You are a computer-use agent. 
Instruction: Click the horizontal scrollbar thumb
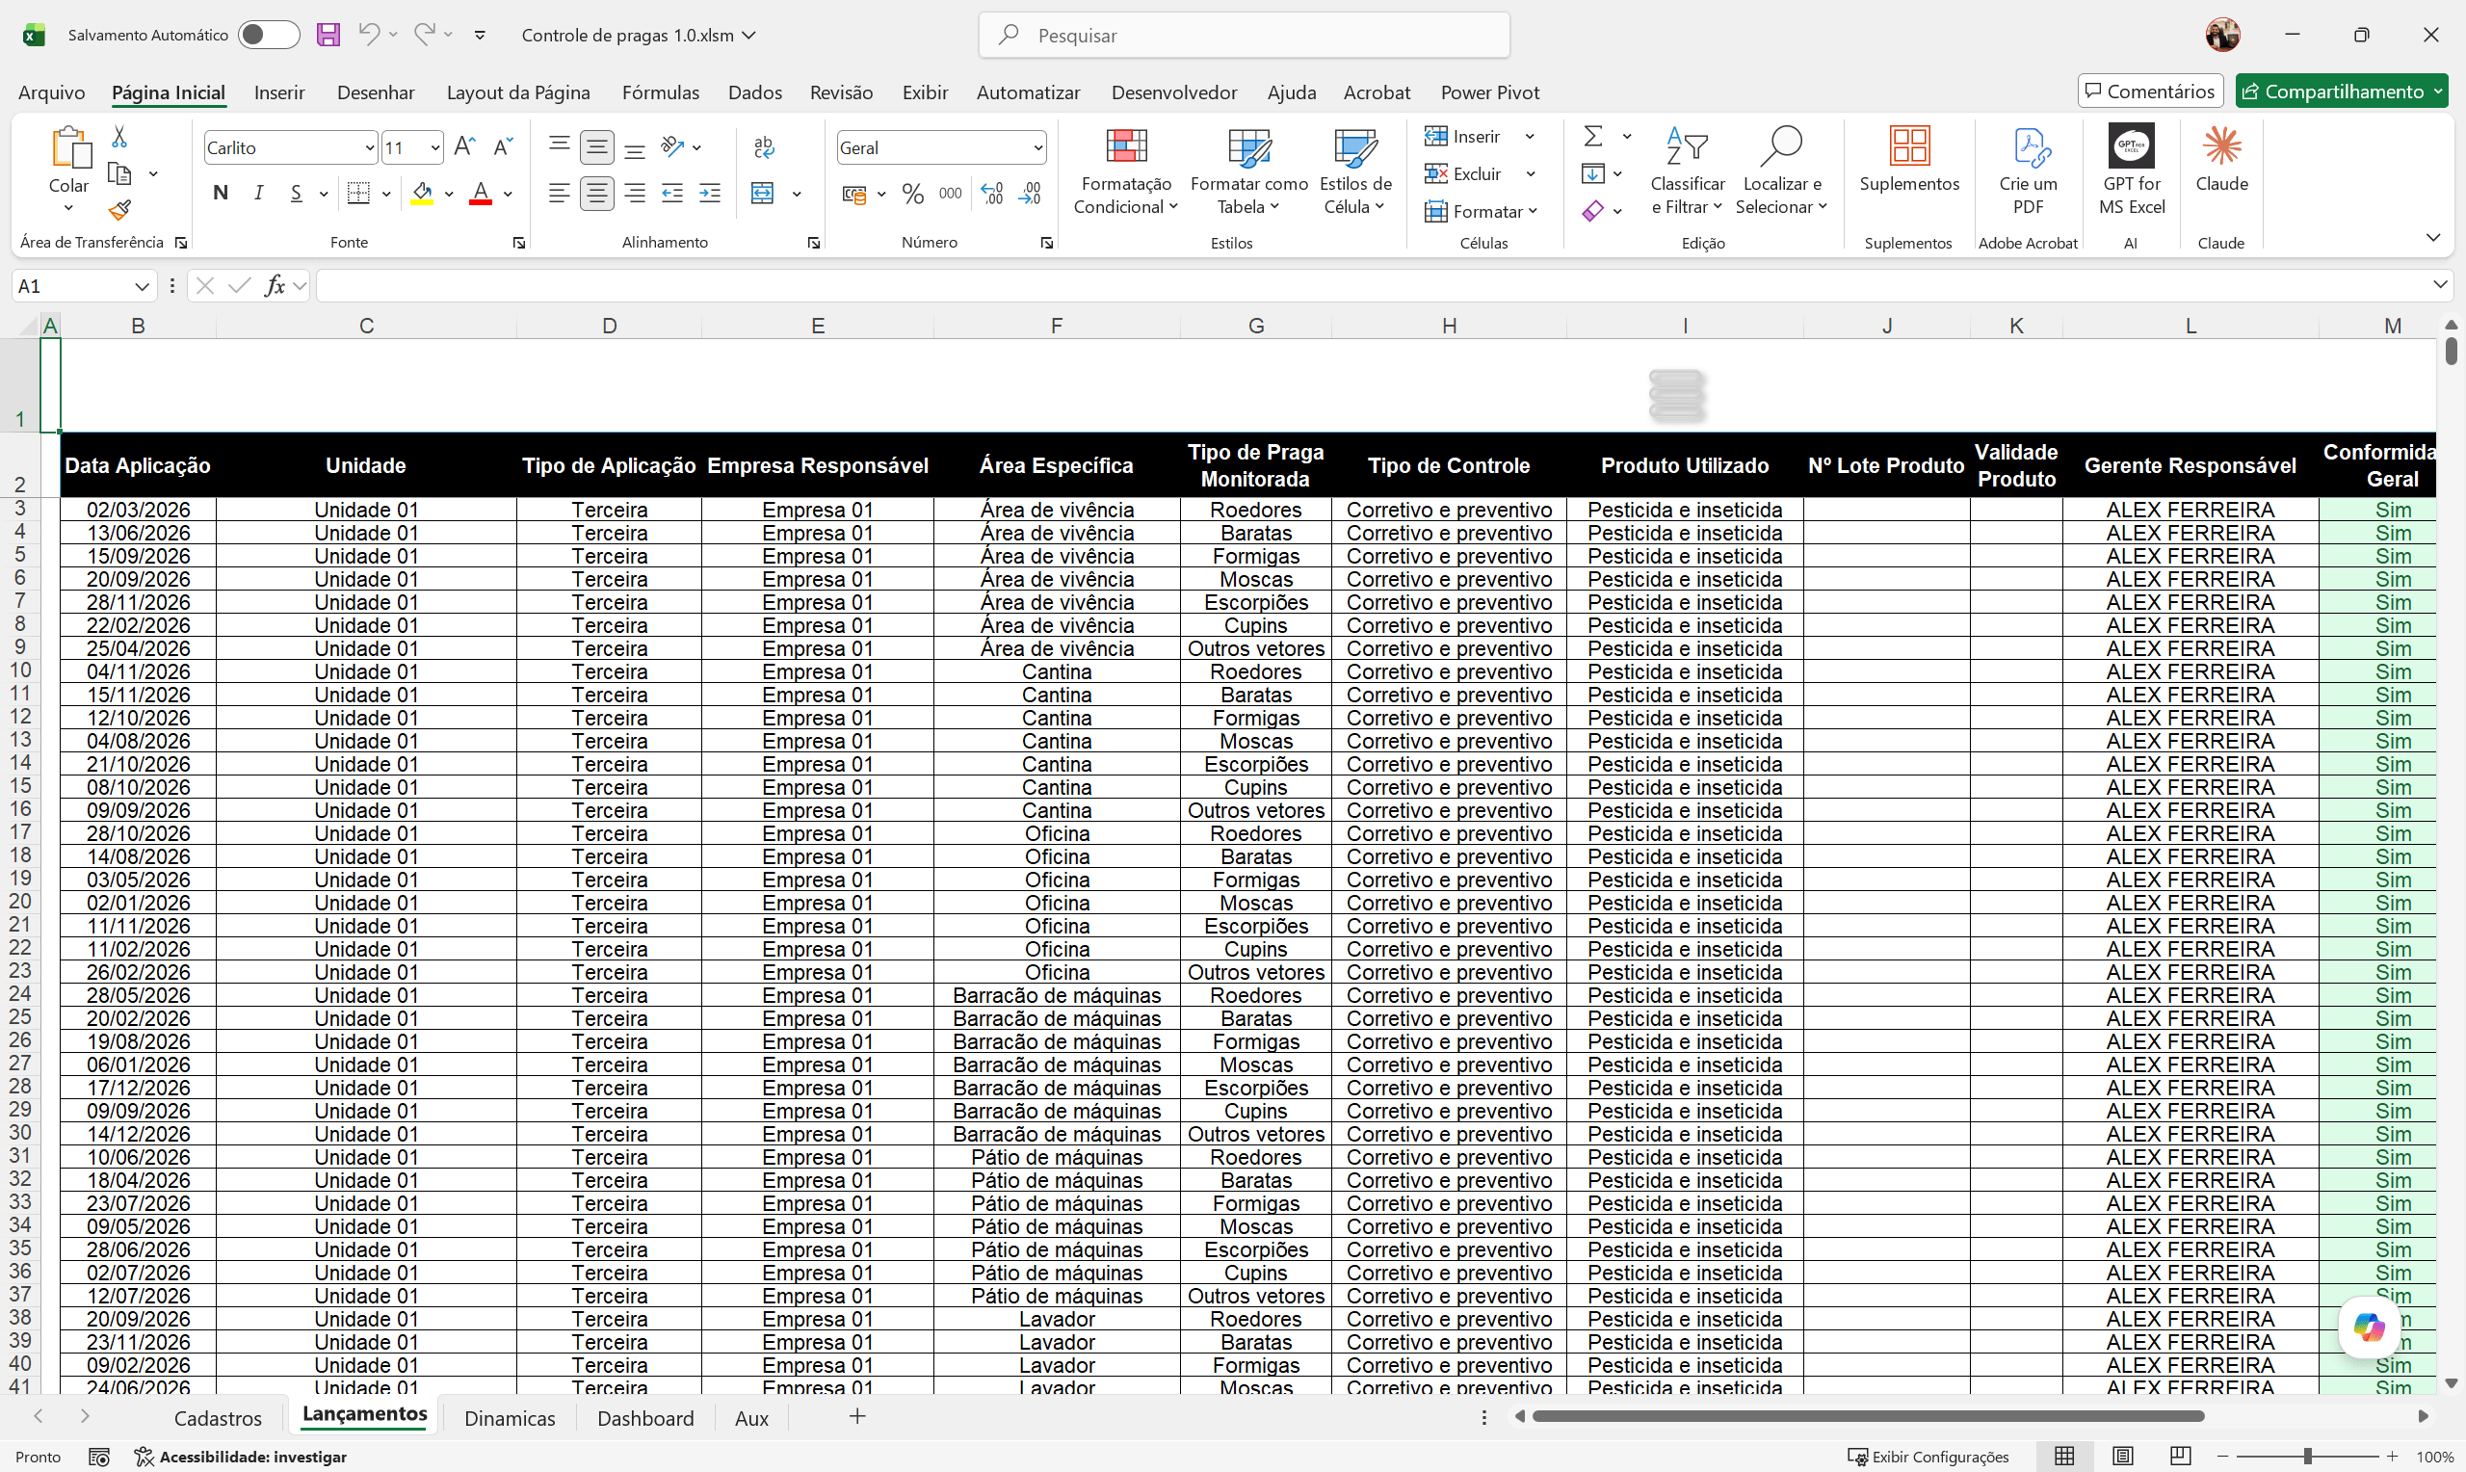[1867, 1416]
